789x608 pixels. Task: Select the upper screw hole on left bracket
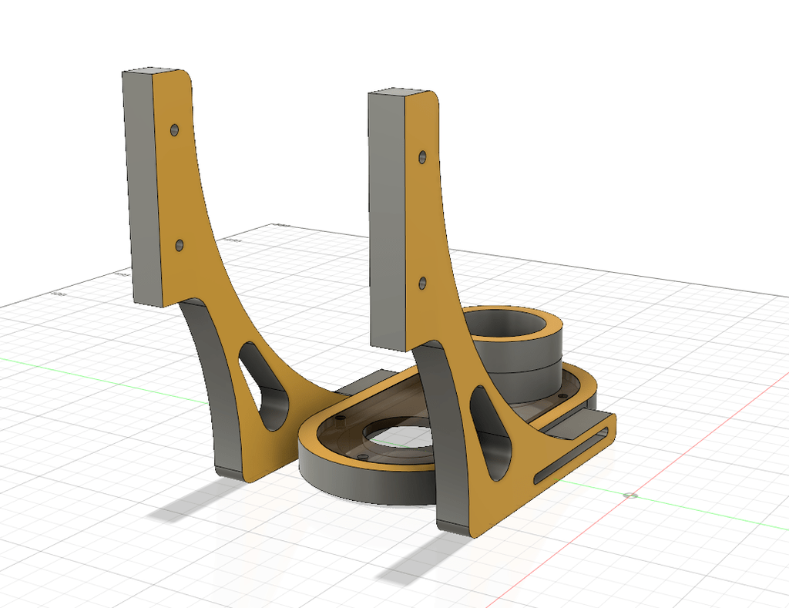point(175,130)
